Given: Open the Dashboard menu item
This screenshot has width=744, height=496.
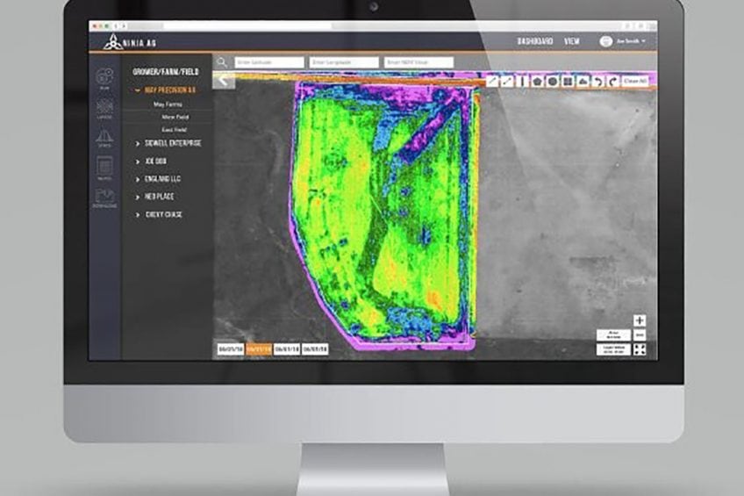Looking at the screenshot, I should [535, 41].
